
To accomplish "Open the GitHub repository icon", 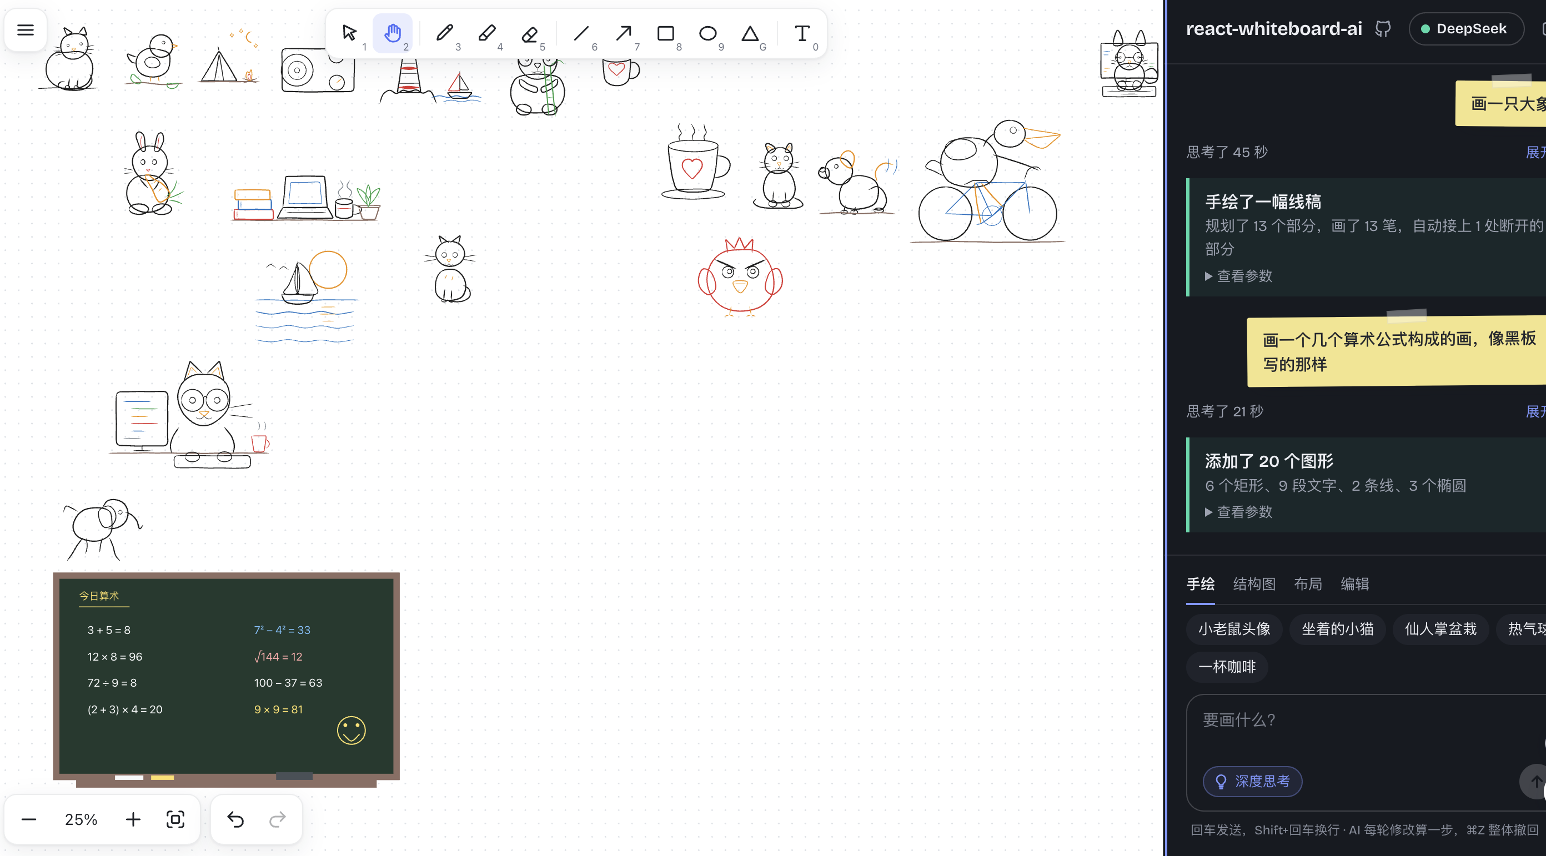I will pos(1383,29).
